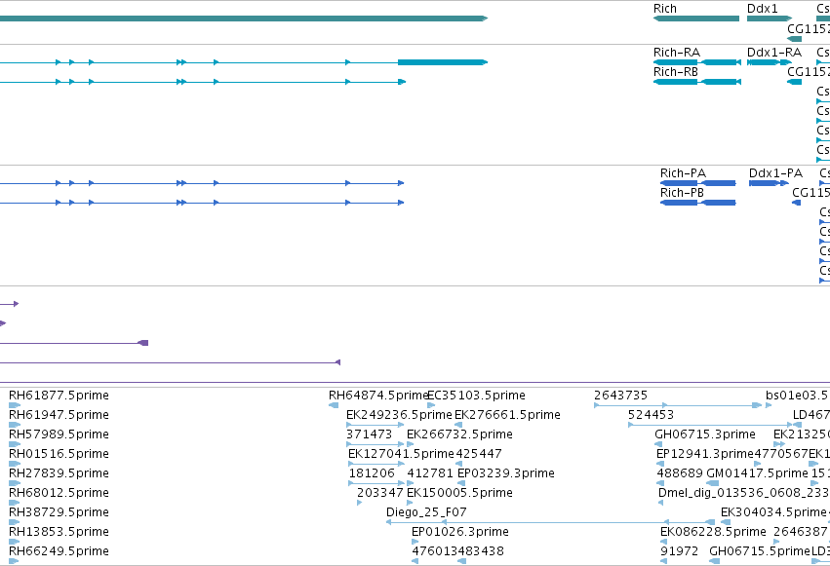
Task: Click the Rich-RA transcript label
Action: tap(677, 53)
